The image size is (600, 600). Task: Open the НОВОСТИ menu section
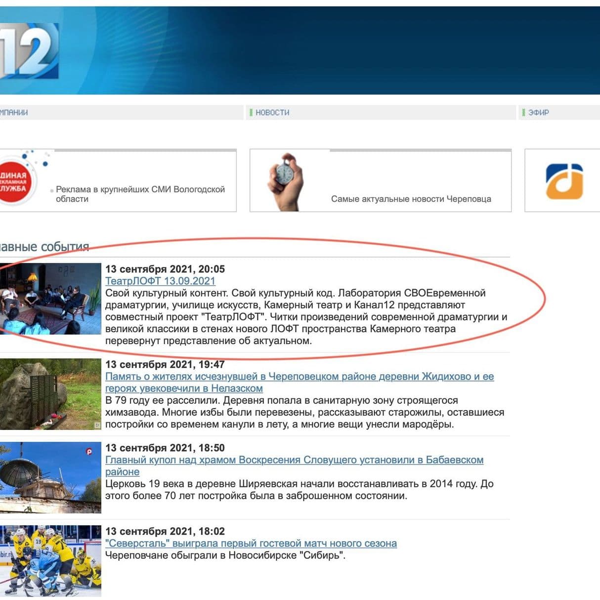272,113
